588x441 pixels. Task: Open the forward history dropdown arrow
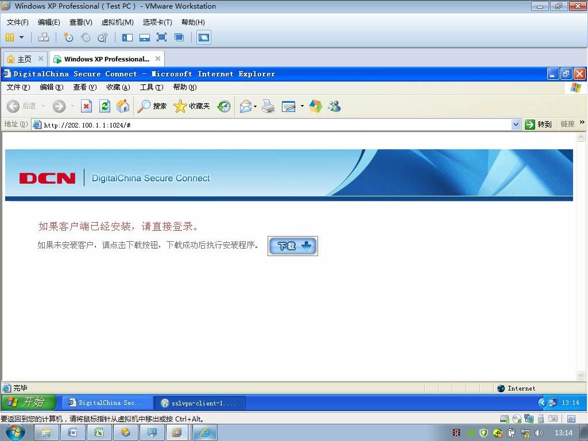click(x=72, y=106)
